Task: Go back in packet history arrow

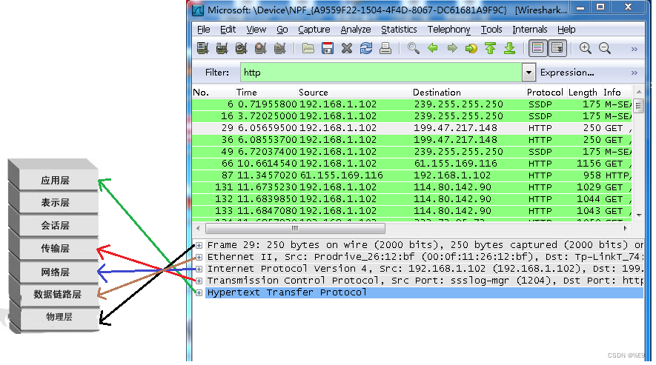Action: click(x=433, y=49)
